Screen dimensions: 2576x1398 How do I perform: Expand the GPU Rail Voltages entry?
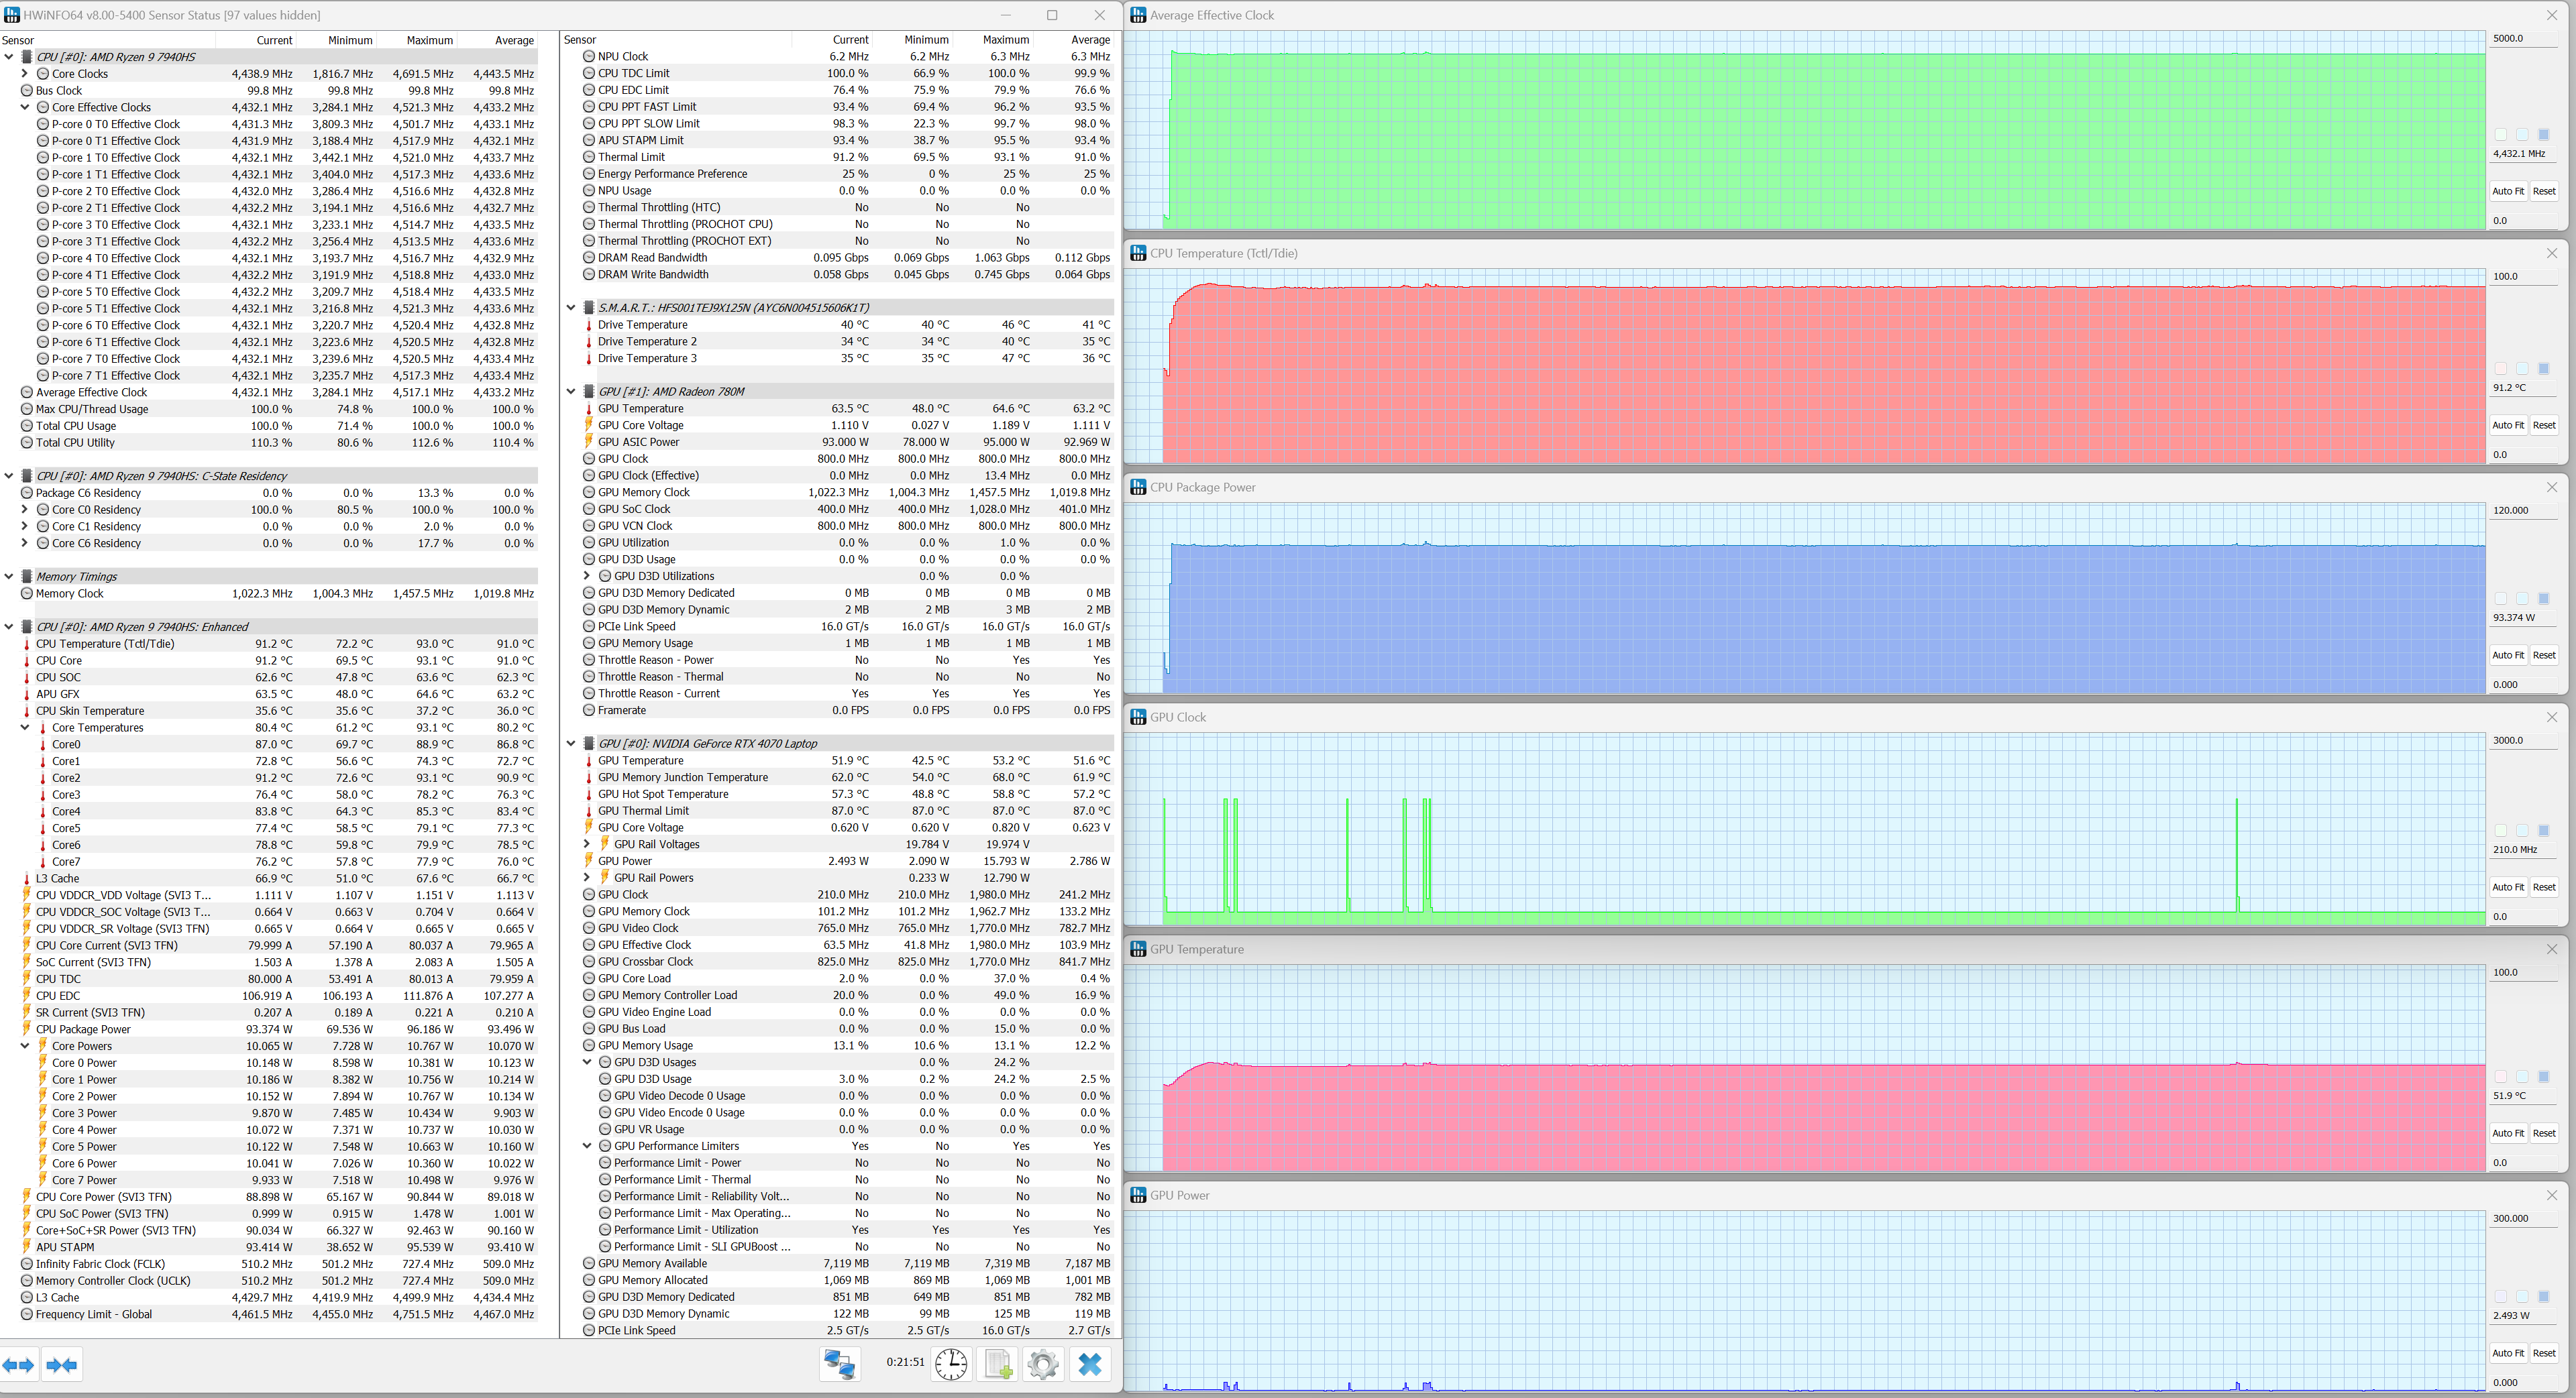587,844
